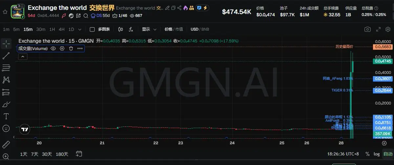Open the search magnifier next to address

pyautogui.click(x=86, y=15)
